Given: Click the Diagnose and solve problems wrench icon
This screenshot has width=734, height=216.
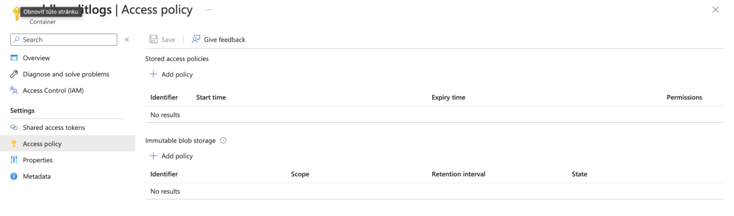Looking at the screenshot, I should 14,74.
